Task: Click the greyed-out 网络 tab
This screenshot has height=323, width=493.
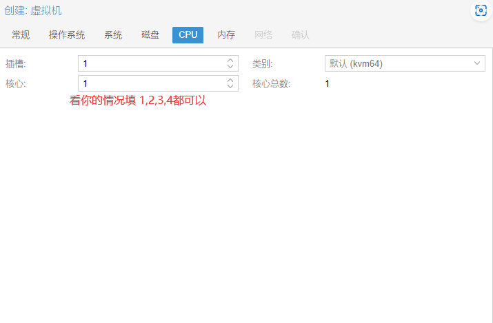Action: coord(263,35)
